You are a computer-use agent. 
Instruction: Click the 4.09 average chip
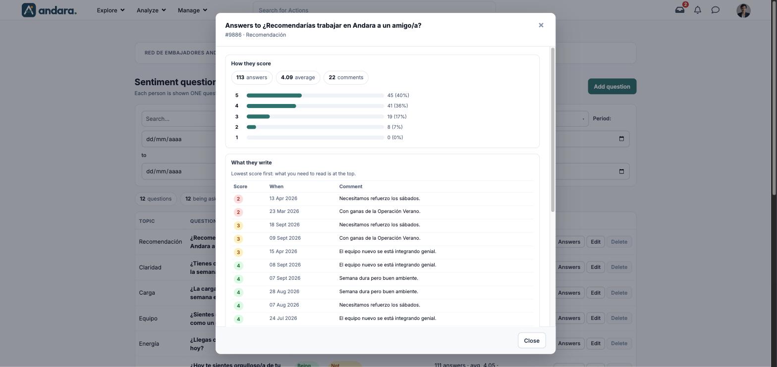click(x=298, y=78)
